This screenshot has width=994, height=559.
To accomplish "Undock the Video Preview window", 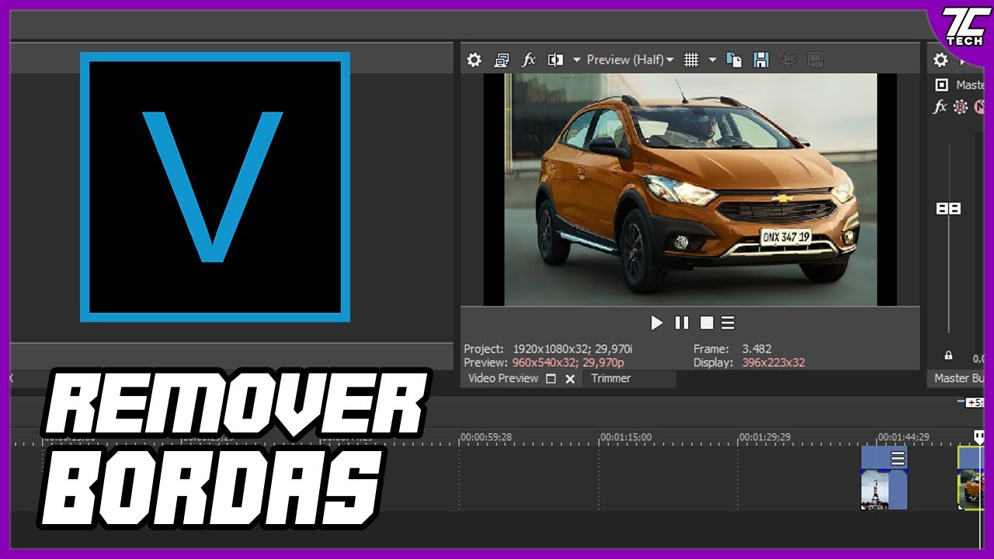I will point(551,379).
